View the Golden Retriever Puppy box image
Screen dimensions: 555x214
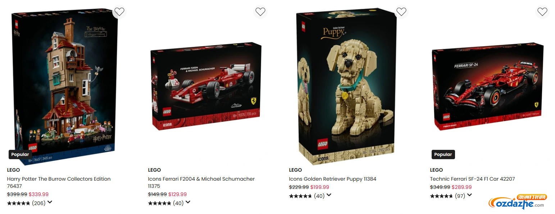click(x=346, y=86)
